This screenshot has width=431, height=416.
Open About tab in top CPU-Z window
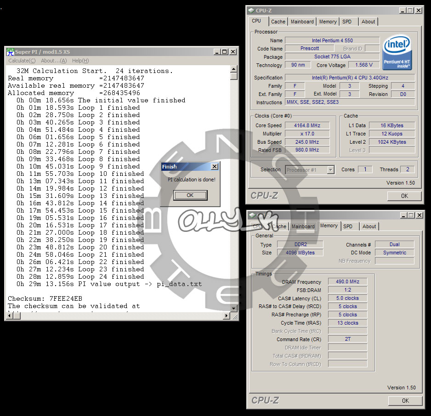point(368,22)
